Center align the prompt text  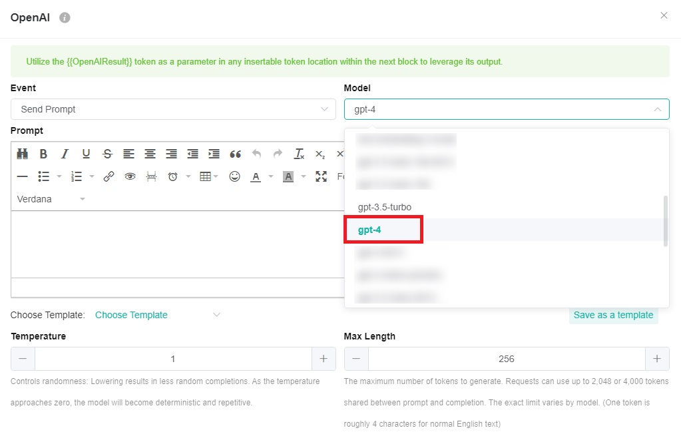point(150,154)
